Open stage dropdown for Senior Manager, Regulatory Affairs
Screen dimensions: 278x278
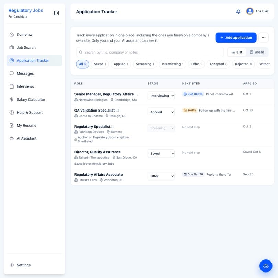[x=161, y=96]
